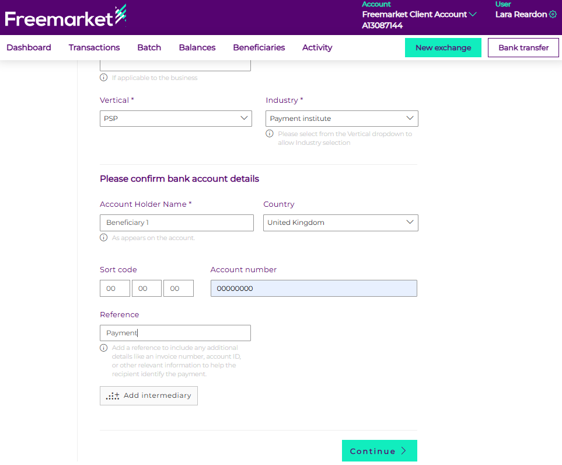562x465 pixels.
Task: Click the Bank transfer button
Action: coord(523,48)
